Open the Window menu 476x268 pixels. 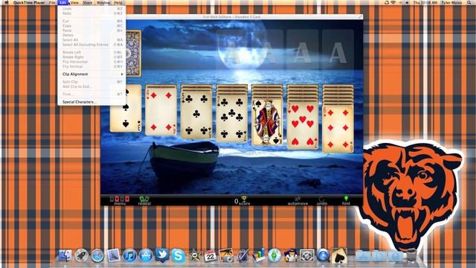[x=103, y=2]
